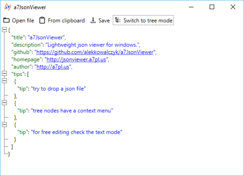Follow the author a7pl.us link
Image resolution: width=244 pixels, height=176 pixels.
[53, 67]
